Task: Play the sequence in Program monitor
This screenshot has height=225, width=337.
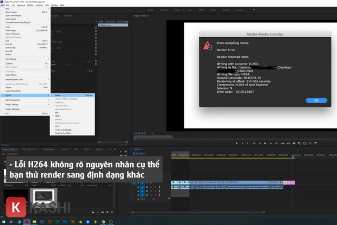Action: (265, 143)
